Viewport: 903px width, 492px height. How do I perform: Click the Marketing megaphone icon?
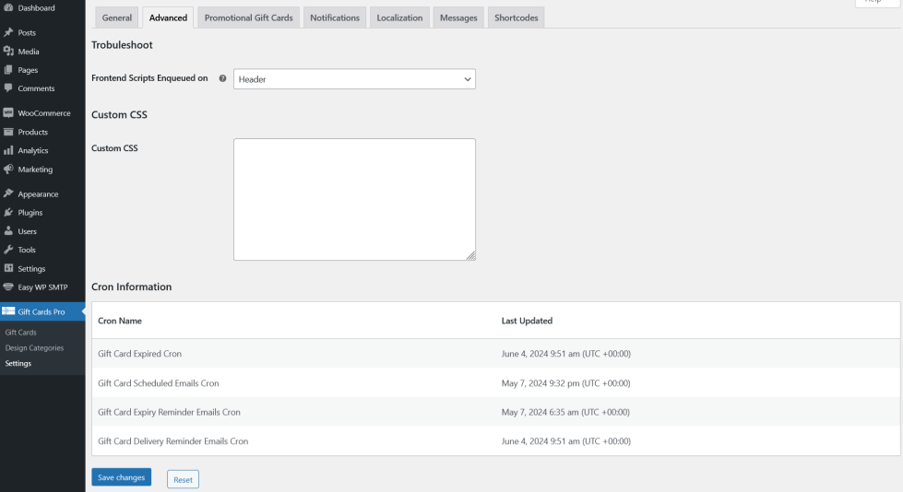pos(8,170)
